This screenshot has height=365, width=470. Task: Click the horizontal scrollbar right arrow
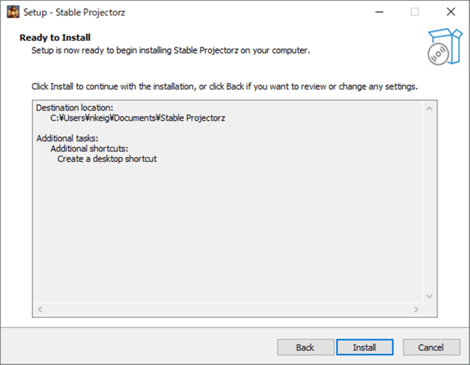[x=416, y=310]
